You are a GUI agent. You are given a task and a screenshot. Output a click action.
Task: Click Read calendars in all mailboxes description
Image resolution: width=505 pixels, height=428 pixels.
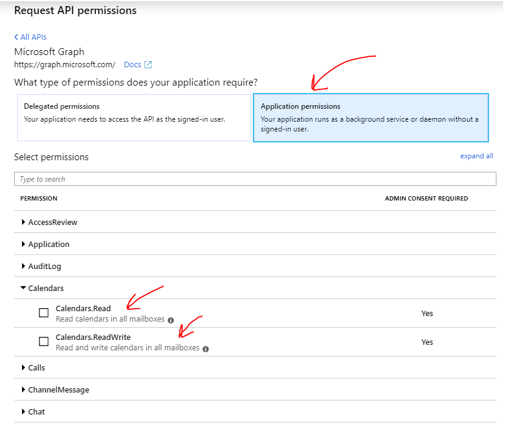coord(110,319)
